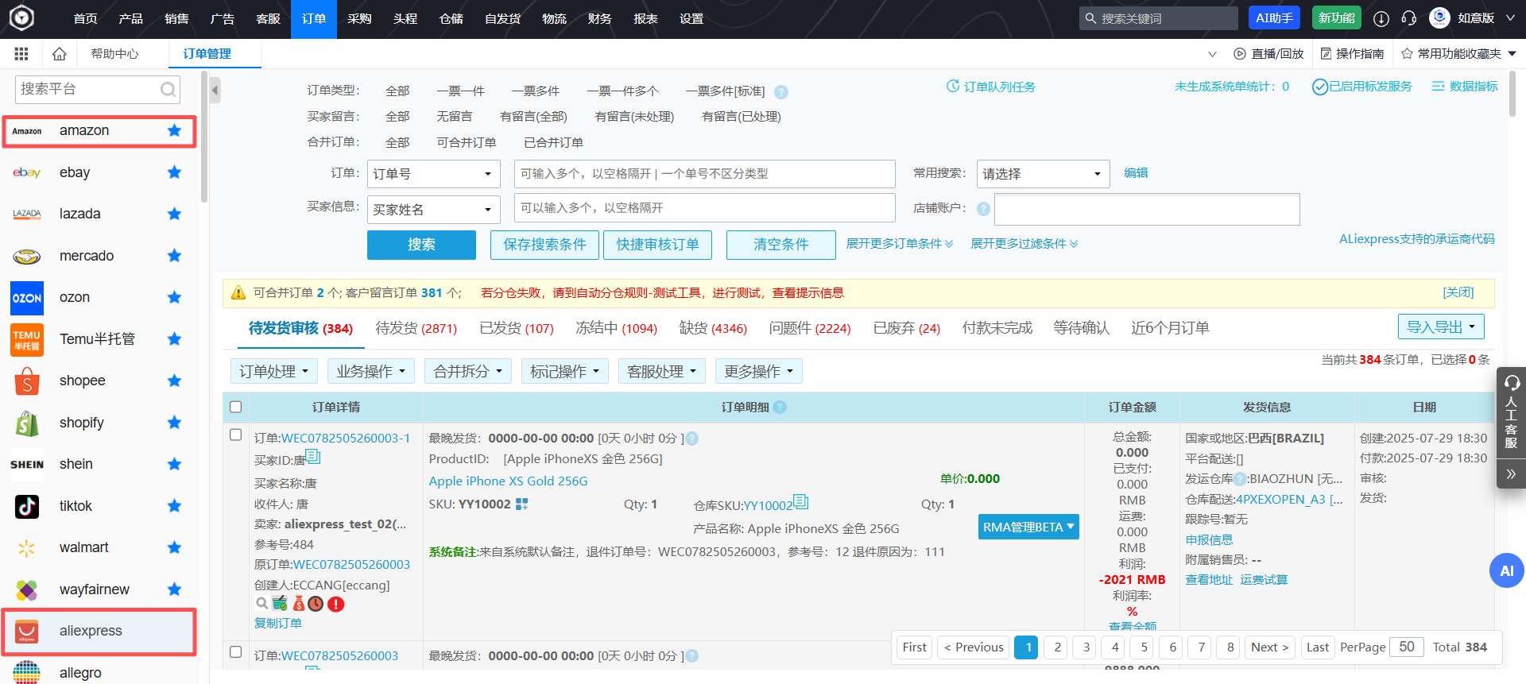Toggle favorite star for ebay

click(x=175, y=172)
